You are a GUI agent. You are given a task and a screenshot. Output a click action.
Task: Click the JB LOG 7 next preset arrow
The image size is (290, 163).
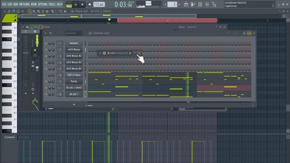point(130,53)
